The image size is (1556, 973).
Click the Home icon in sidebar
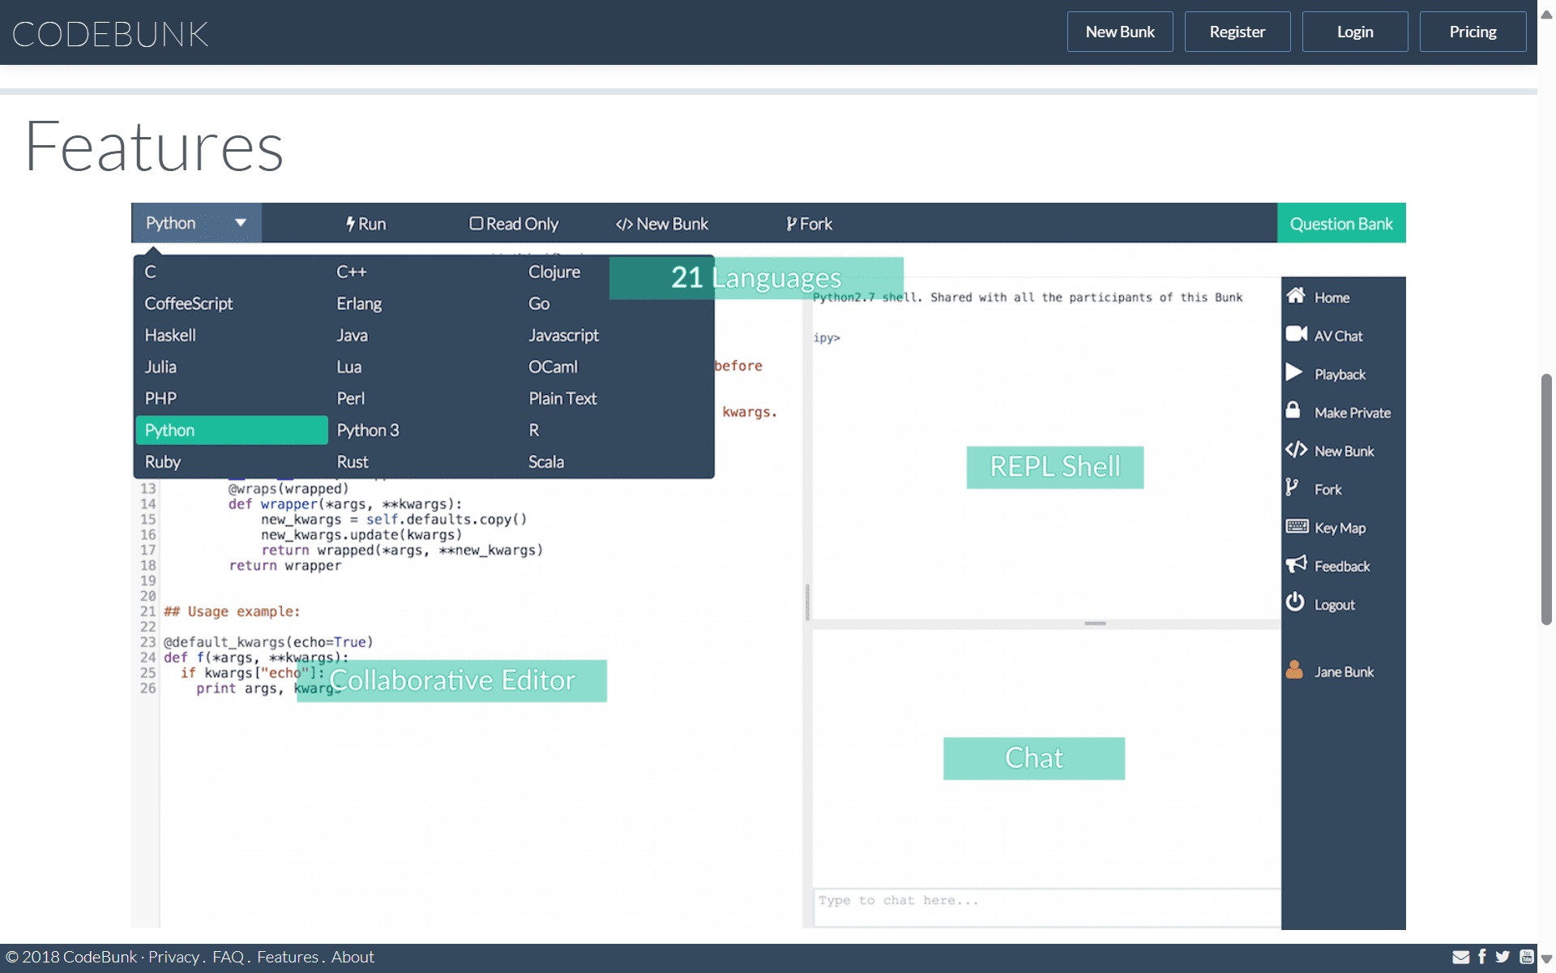click(x=1296, y=296)
